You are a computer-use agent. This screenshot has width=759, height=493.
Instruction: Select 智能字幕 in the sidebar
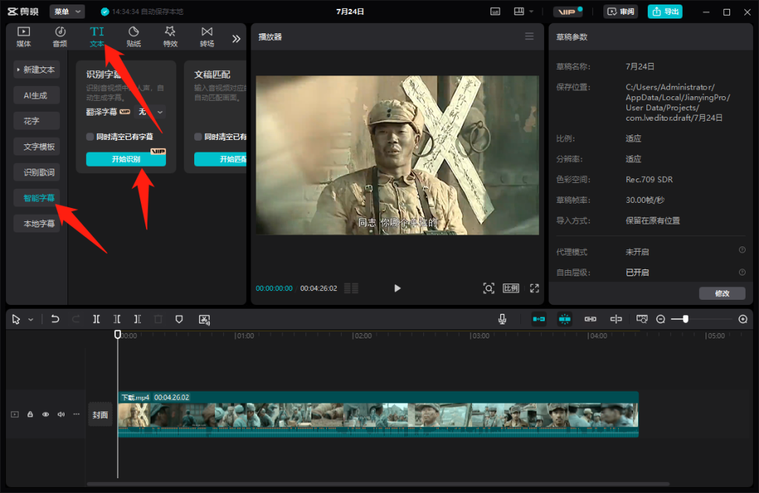click(37, 198)
